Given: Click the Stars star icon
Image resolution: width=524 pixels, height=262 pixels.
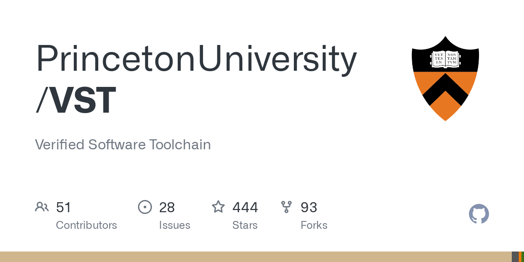Looking at the screenshot, I should tap(218, 207).
